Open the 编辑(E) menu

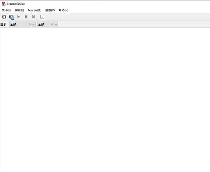[19, 10]
